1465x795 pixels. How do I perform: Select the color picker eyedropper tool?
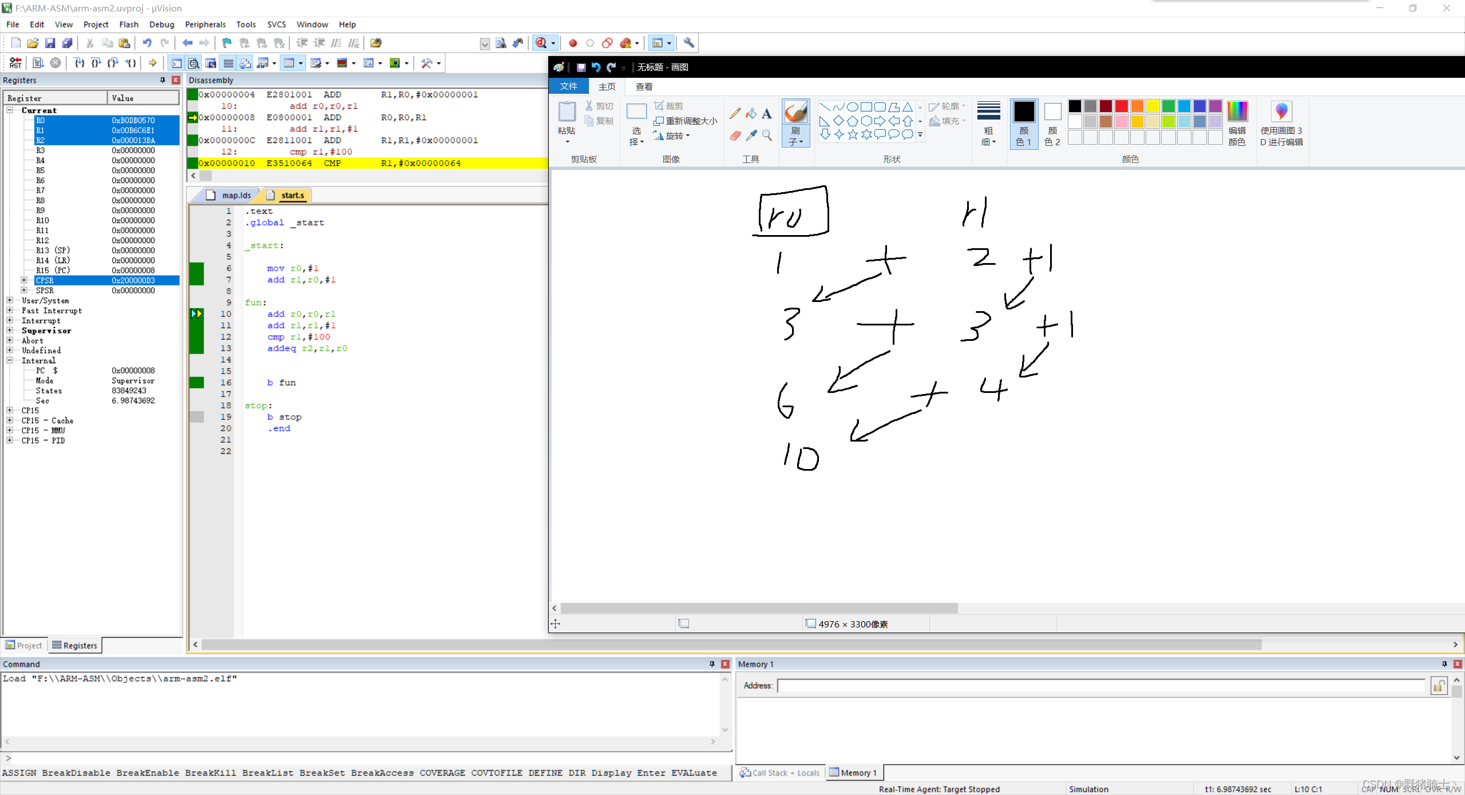click(751, 136)
